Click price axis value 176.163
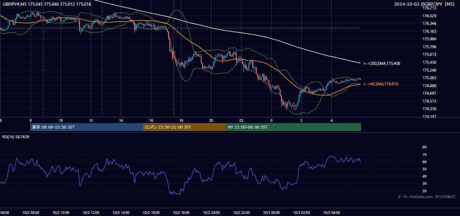The image size is (460, 216). click(429, 31)
